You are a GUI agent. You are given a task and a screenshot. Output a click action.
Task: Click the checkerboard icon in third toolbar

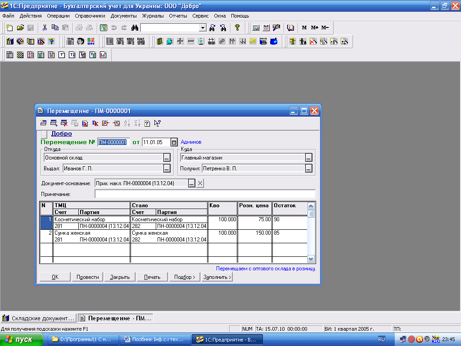20,55
